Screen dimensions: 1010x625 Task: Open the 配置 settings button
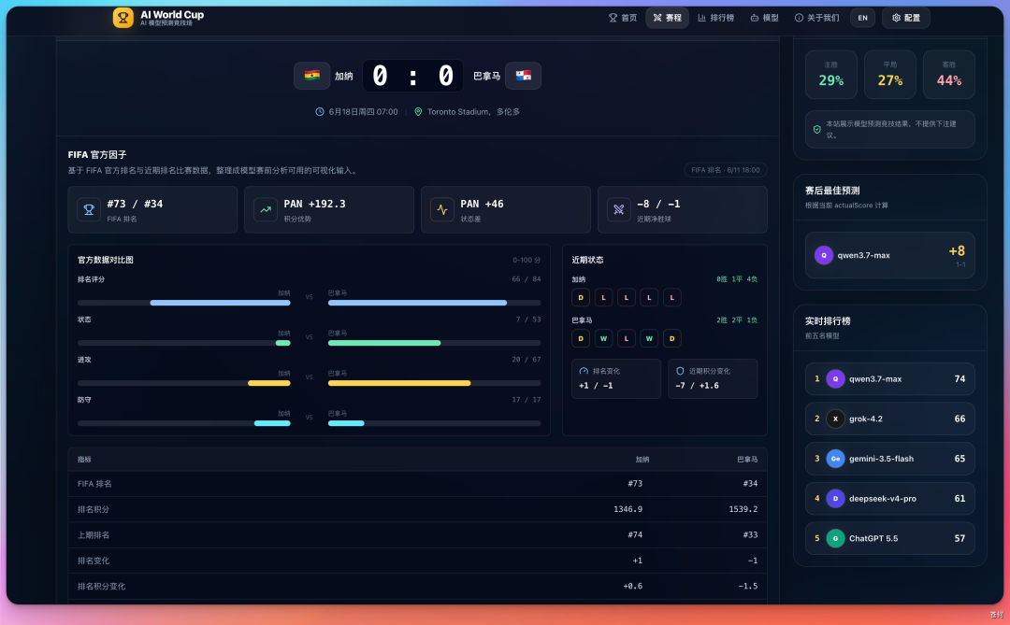(905, 18)
